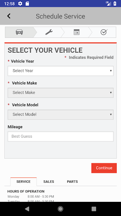121x216 pixels.
Task: Open the Select Year dropdown
Action: (61, 71)
